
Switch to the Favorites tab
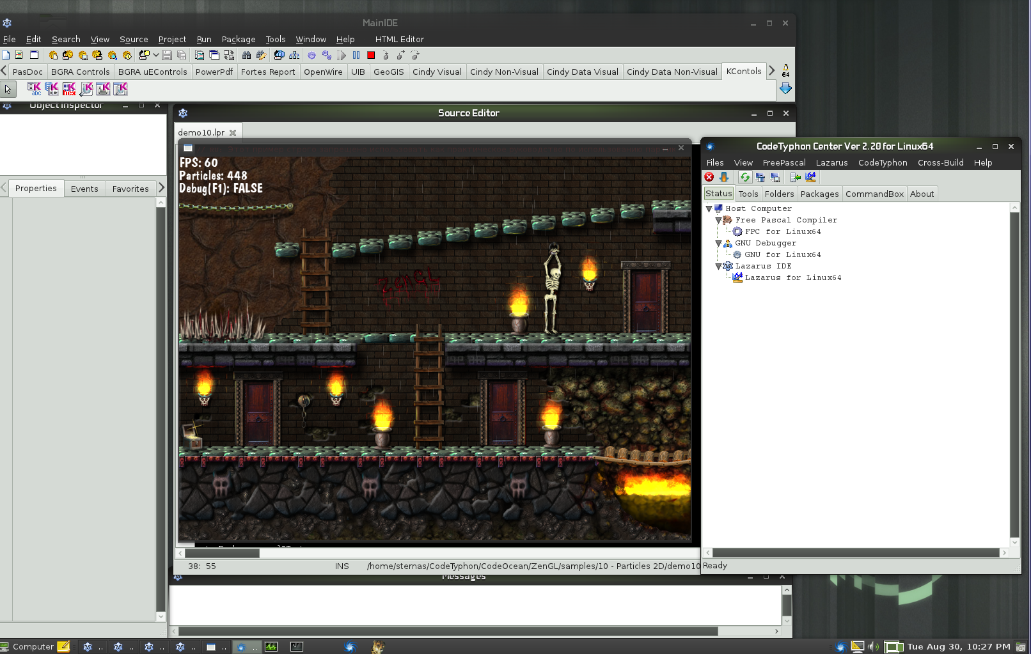[x=130, y=189]
